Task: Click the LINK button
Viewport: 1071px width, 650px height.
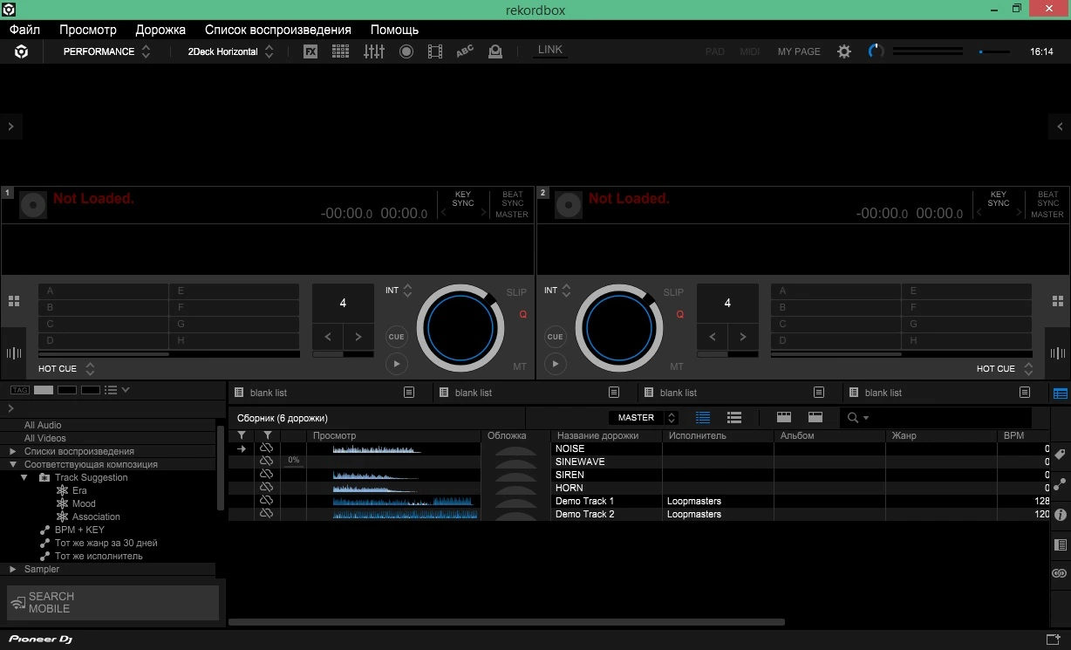Action: pyautogui.click(x=550, y=51)
